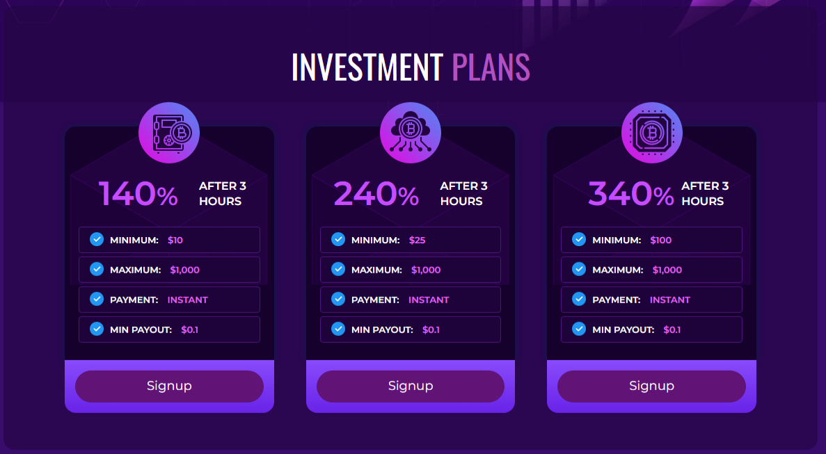Viewport: 826px width, 454px height.
Task: Sign up for the 240% plan
Action: (411, 386)
